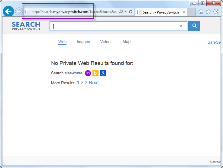223x168 pixels.
Task: Click the Search Privacy Switch logo
Action: pyautogui.click(x=26, y=26)
